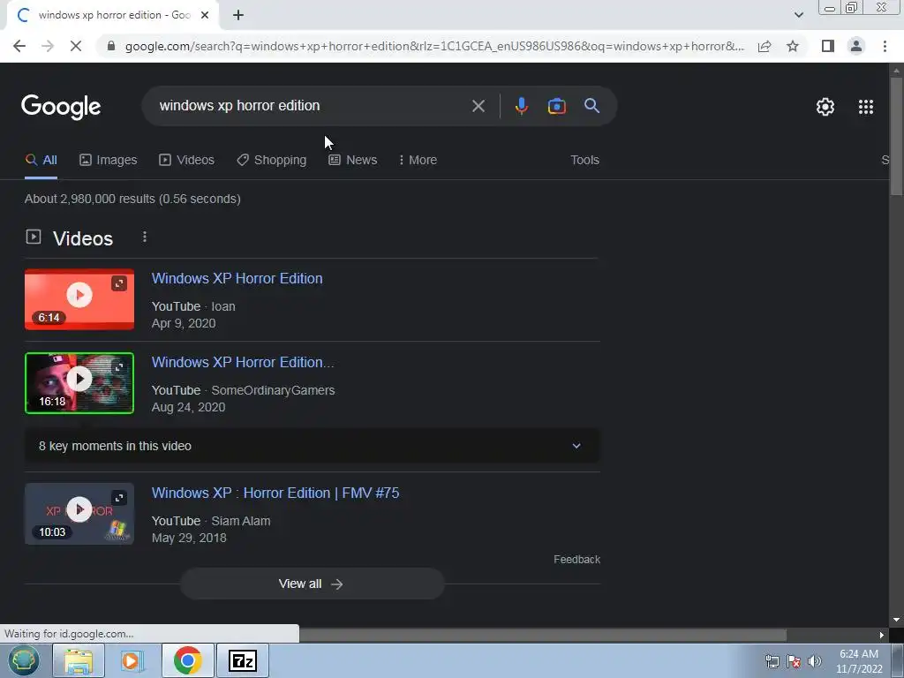
Task: Close the windows xp horror edition tab
Action: click(205, 15)
